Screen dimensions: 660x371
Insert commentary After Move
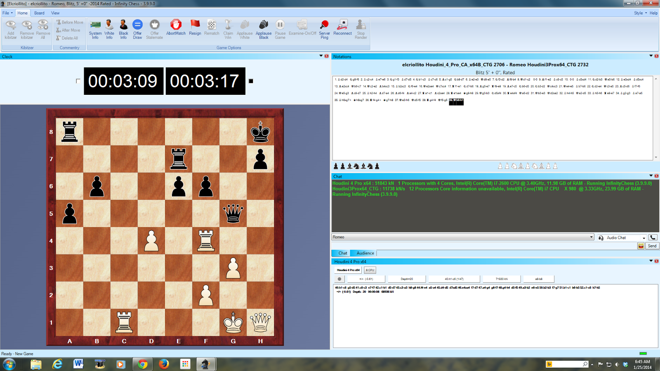68,30
